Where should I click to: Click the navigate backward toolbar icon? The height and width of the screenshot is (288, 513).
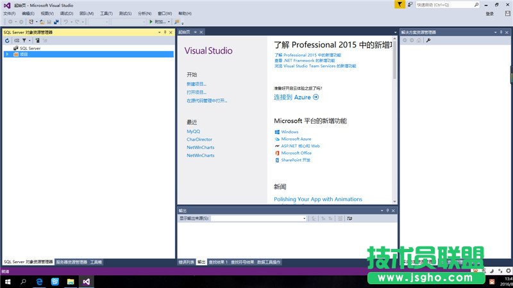tap(10, 22)
